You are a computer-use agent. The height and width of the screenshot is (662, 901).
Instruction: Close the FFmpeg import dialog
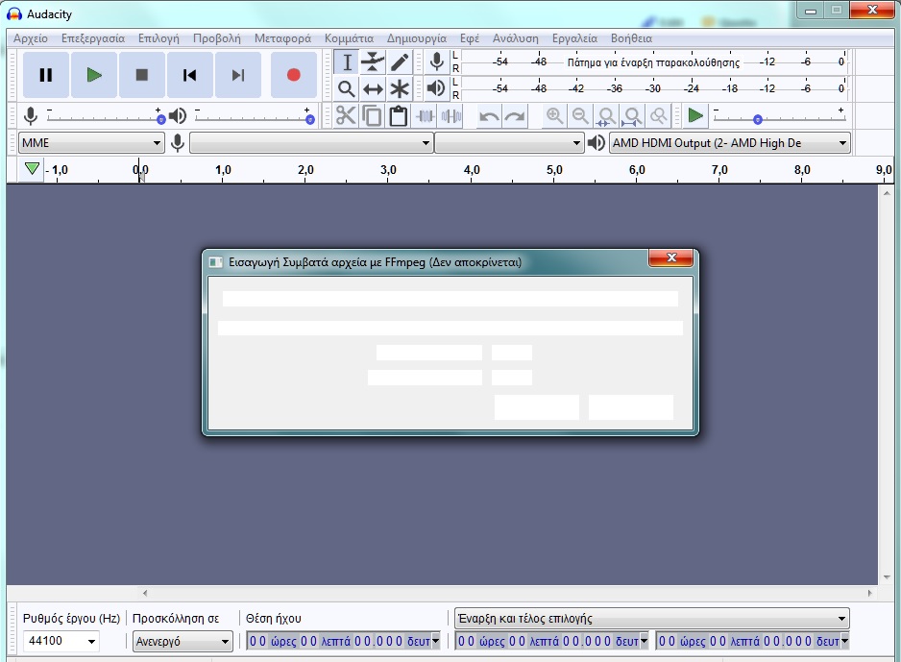point(671,258)
